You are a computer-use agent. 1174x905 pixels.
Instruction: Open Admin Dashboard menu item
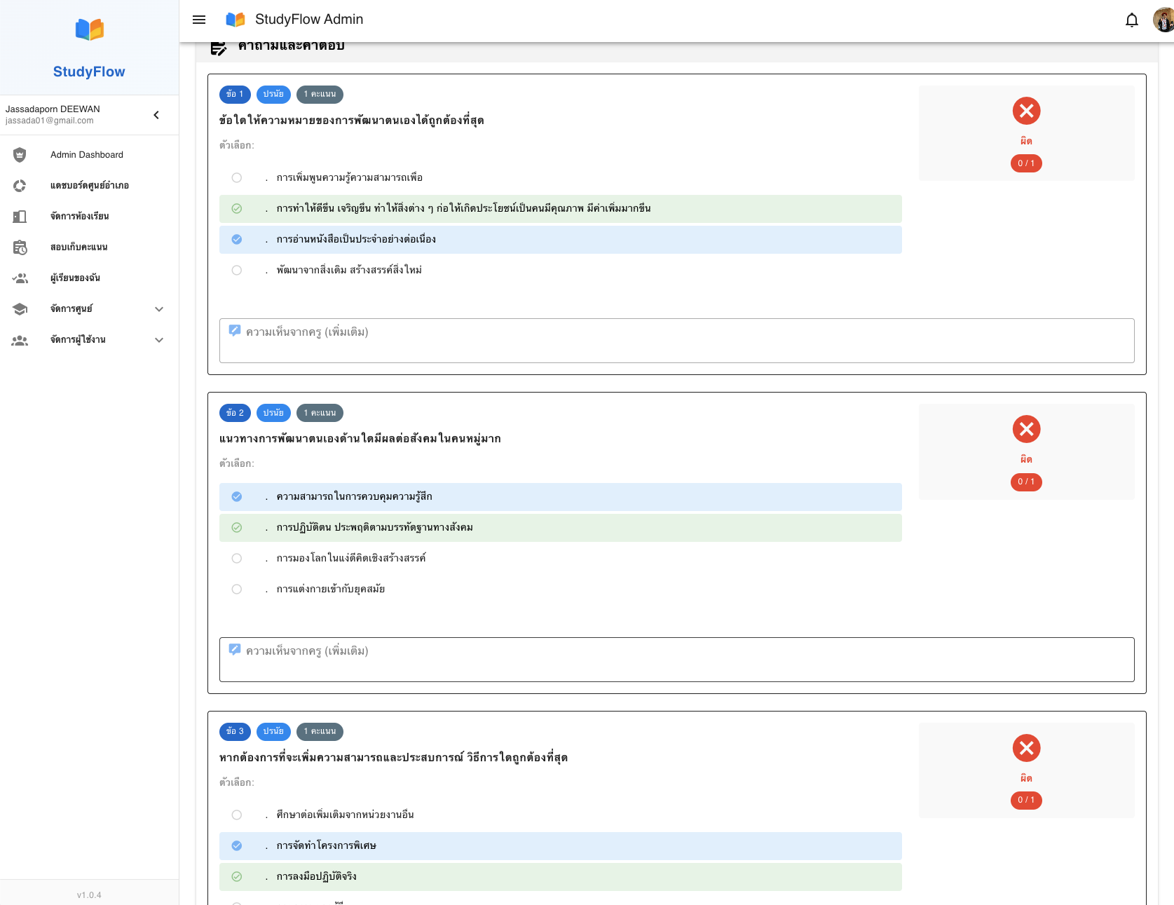pos(87,155)
